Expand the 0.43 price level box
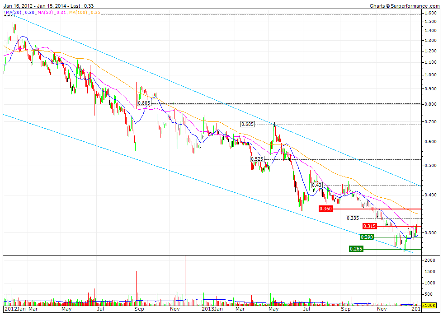The width and height of the screenshot is (443, 316). pyautogui.click(x=316, y=185)
